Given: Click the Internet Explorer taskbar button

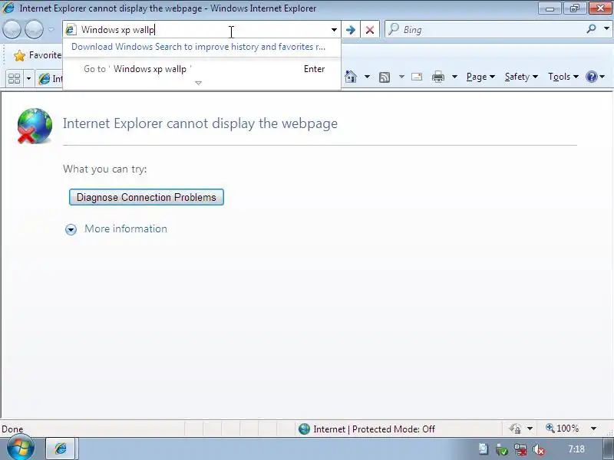Looking at the screenshot, I should pyautogui.click(x=61, y=449).
